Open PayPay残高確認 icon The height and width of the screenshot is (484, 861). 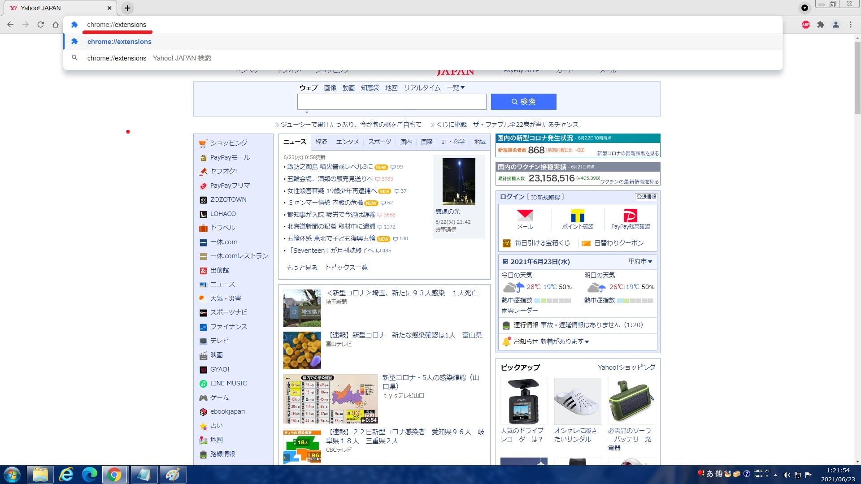[630, 219]
